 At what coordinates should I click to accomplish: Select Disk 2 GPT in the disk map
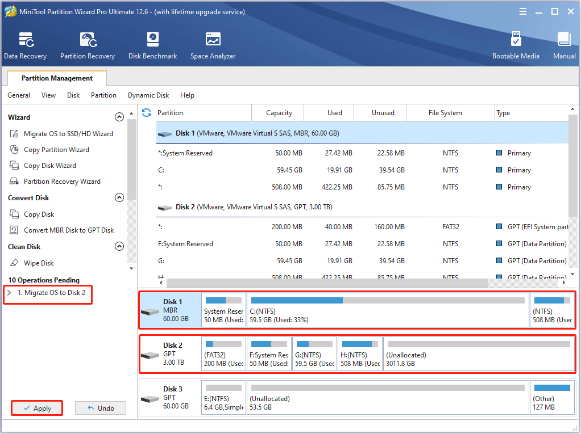pyautogui.click(x=170, y=354)
